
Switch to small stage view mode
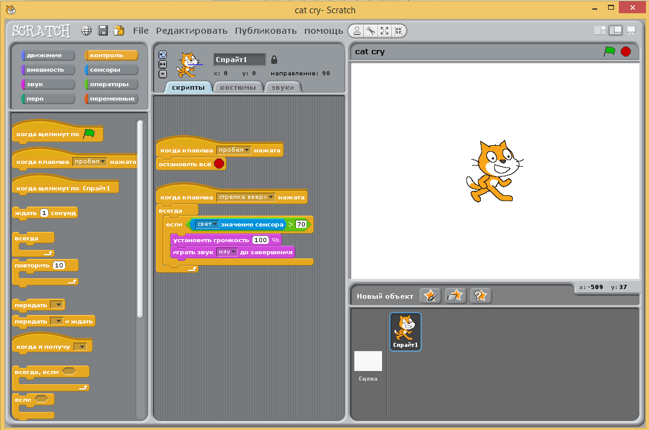(600, 31)
